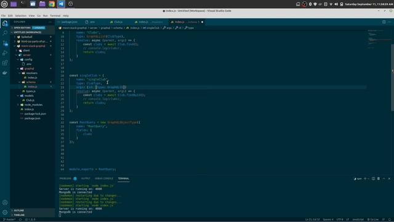Split the terminal panel
Viewport: 394px width, 222px height.
[x=374, y=179]
